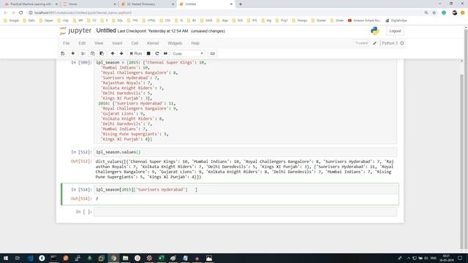The image size is (468, 263).
Task: Insert a cell below with plus icon
Action: click(73, 53)
